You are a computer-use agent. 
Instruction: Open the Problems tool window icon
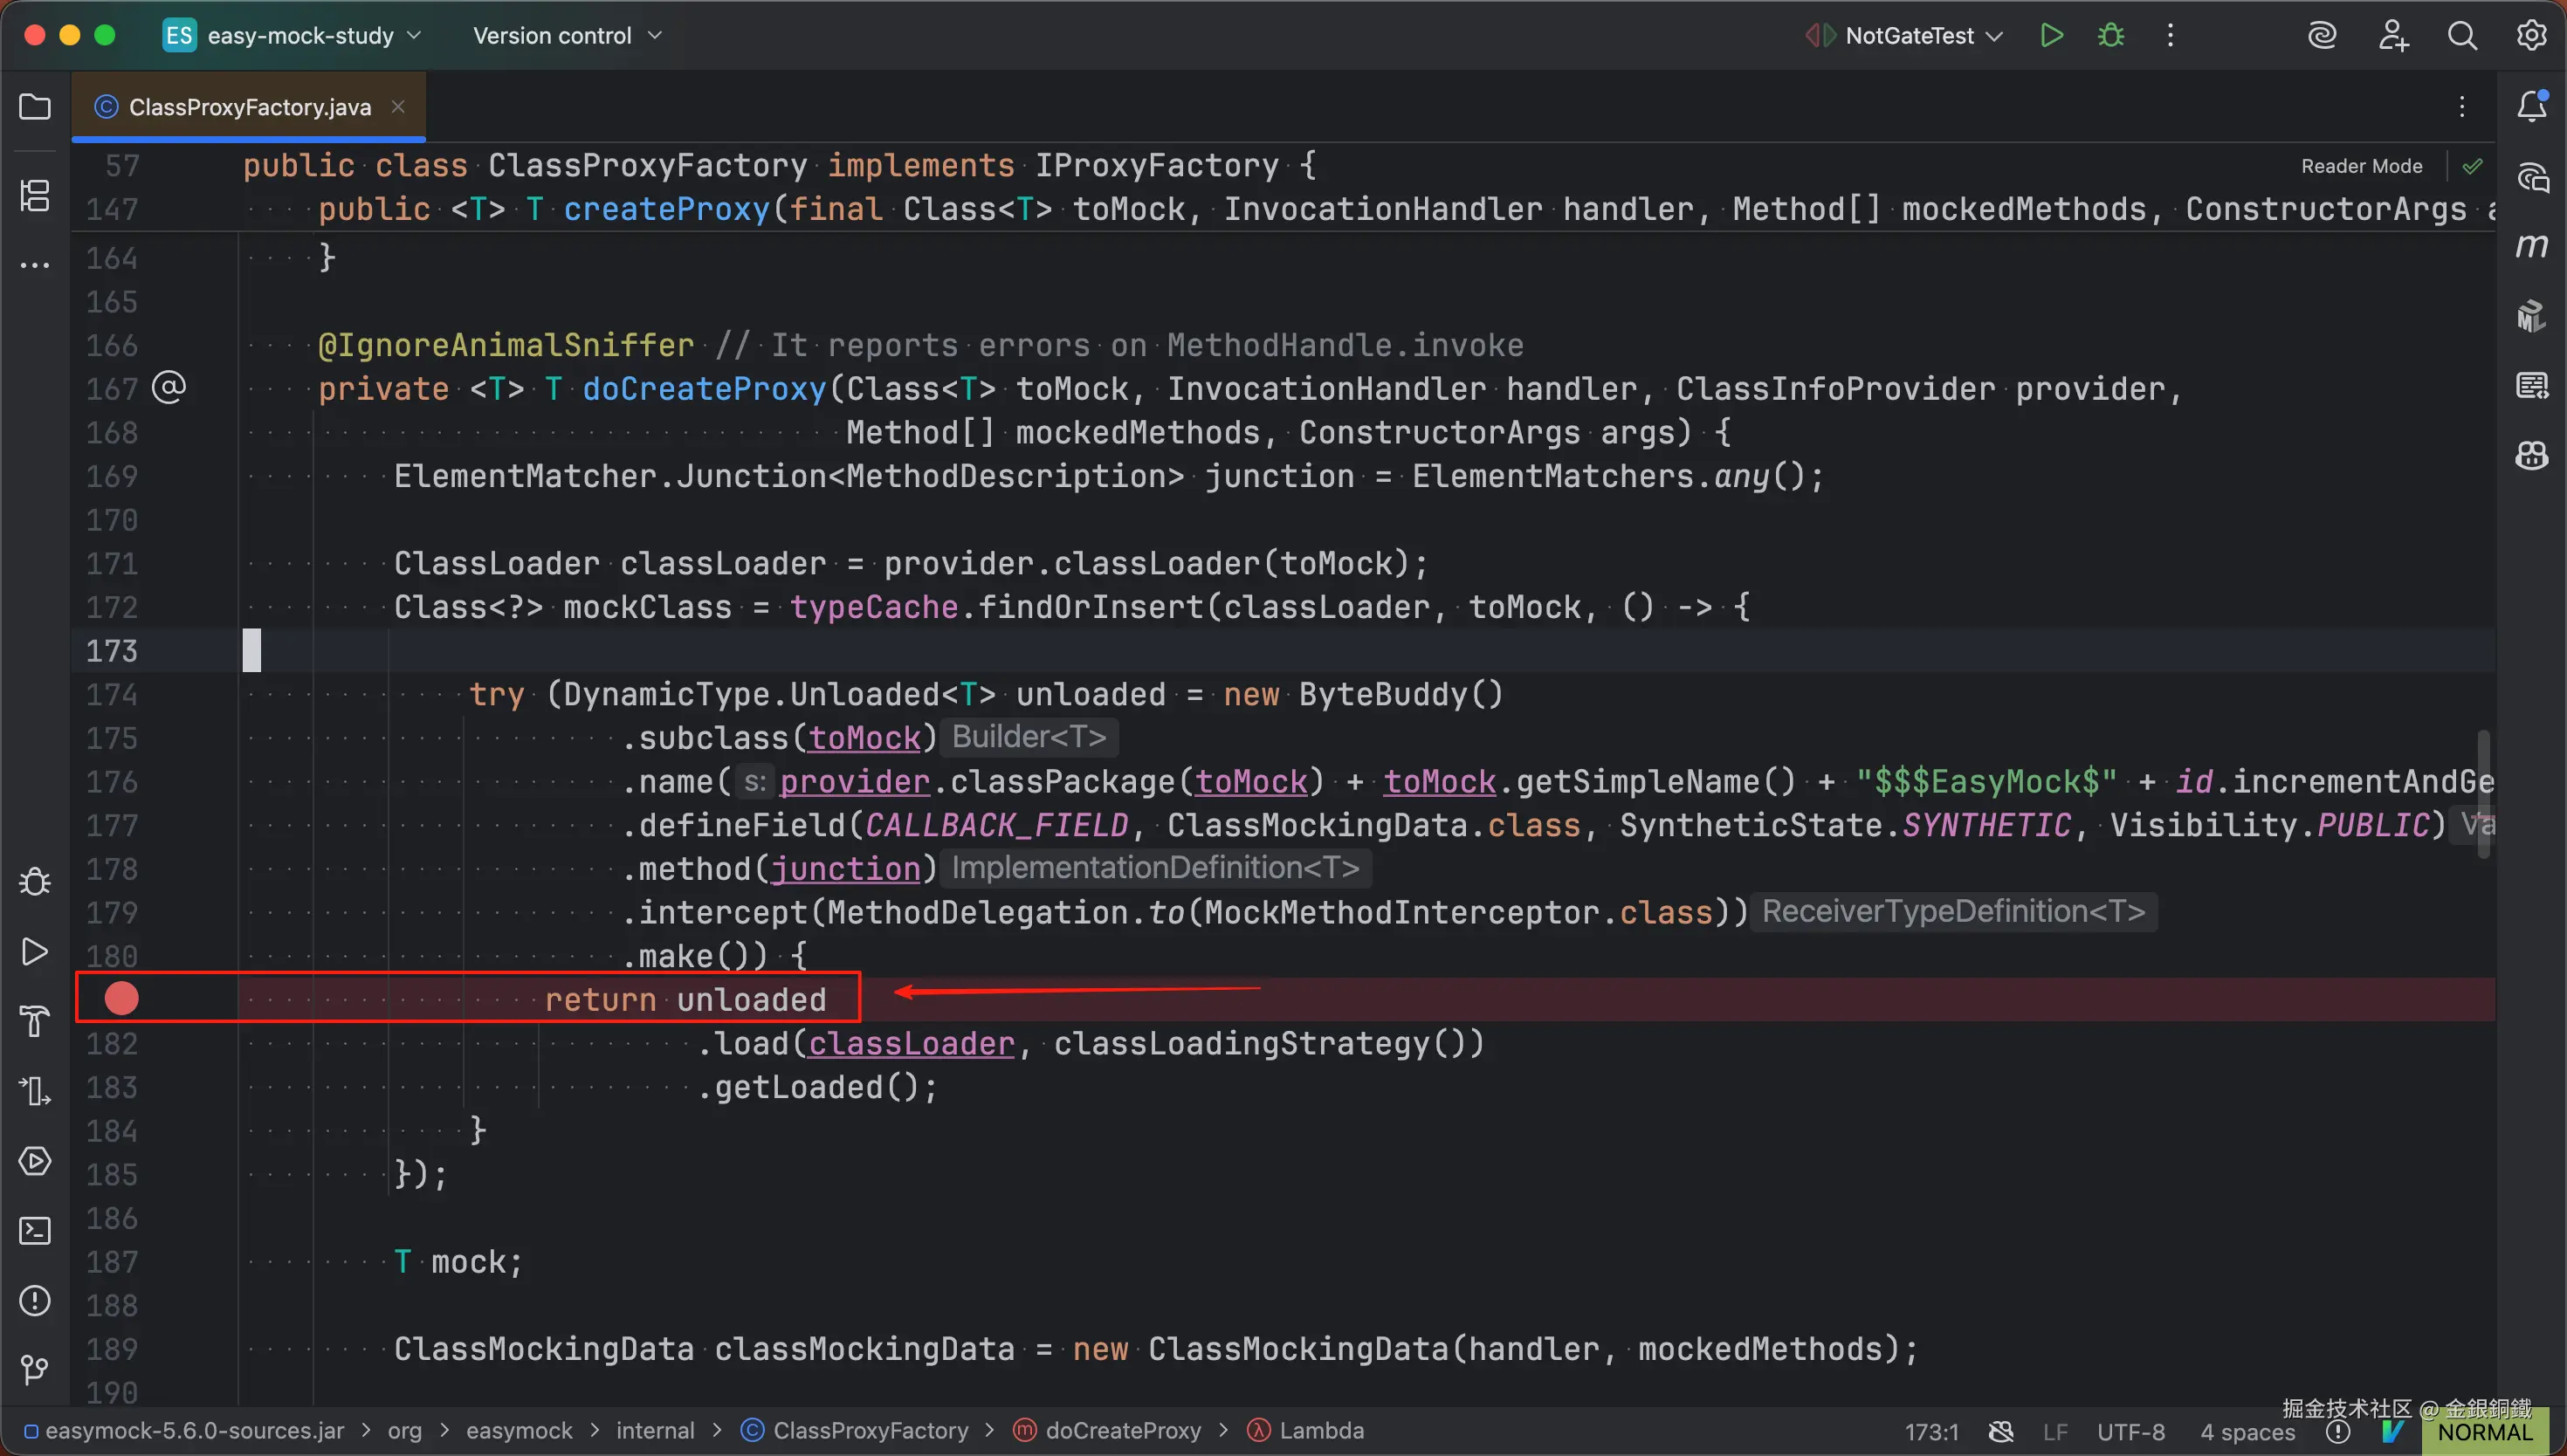coord(35,1300)
